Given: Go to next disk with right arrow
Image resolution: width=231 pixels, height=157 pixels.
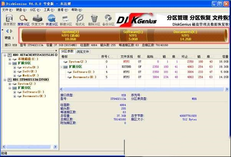Looking at the screenshot, I should tap(11, 31).
